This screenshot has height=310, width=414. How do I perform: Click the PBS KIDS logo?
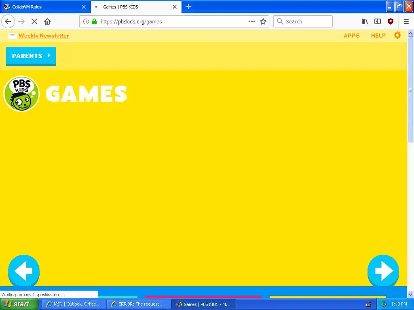(21, 94)
